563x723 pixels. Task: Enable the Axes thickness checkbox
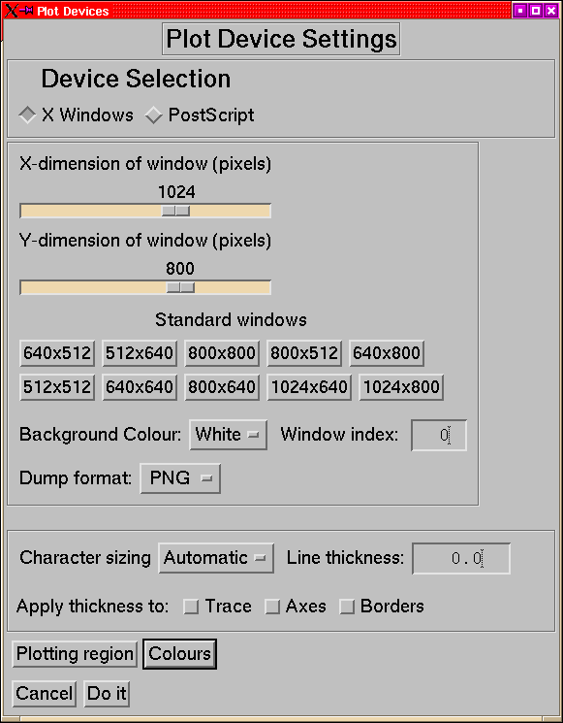click(272, 607)
